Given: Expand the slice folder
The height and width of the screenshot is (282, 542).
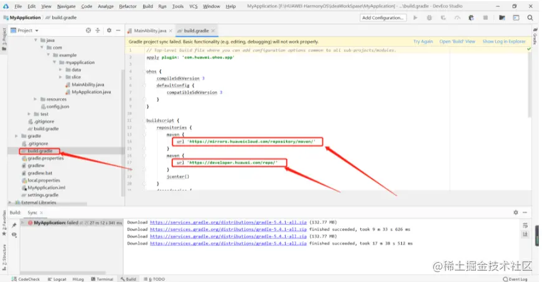Looking at the screenshot, I should [60, 77].
